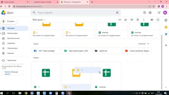Open the Google account avatar in Drive header
Image resolution: width=169 pixels, height=95 pixels.
tap(165, 13)
